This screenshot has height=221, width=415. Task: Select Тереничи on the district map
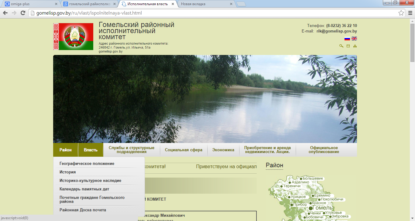291,186
